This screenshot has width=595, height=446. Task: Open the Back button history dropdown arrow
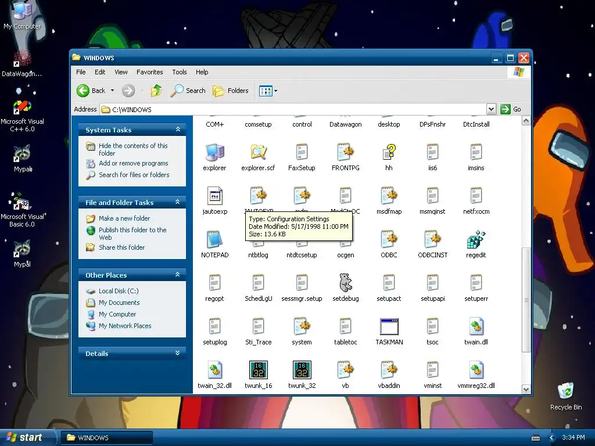(x=112, y=91)
